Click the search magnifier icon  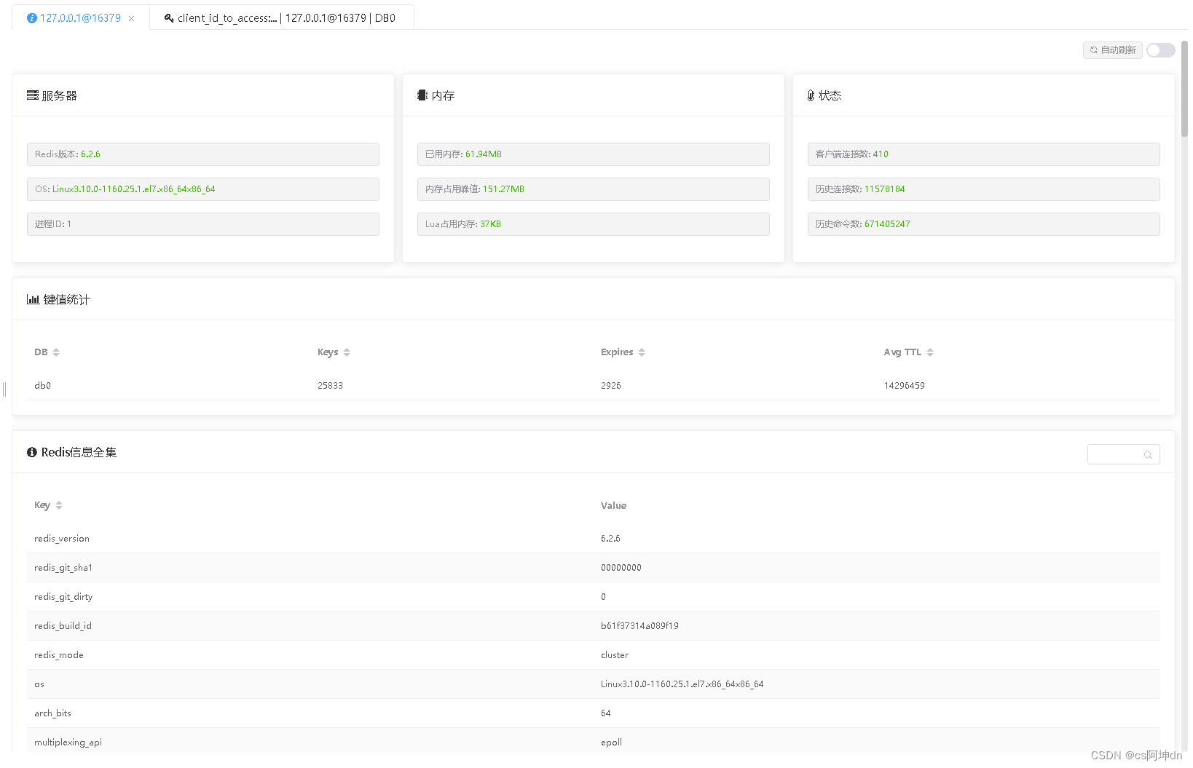pyautogui.click(x=1148, y=455)
